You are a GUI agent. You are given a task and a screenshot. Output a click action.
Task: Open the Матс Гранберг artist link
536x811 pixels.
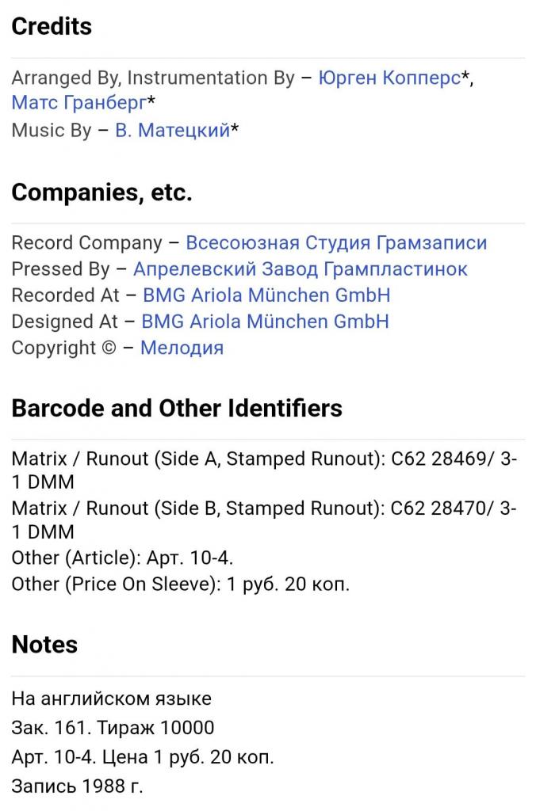point(78,102)
